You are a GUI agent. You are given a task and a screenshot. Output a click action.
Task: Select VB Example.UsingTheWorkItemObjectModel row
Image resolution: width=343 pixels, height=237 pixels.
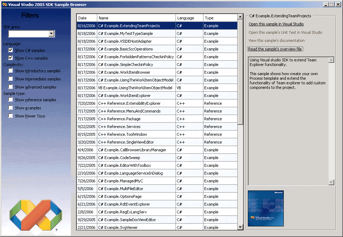157,88
